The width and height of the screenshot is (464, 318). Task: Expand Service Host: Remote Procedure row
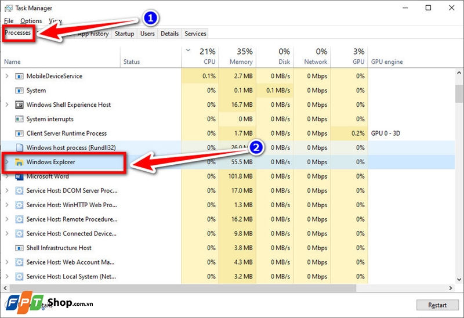7,219
